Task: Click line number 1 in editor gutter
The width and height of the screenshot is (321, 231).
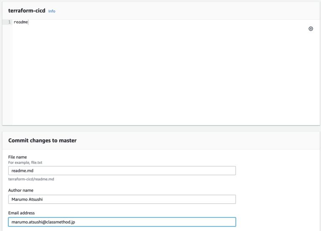Action: tap(9, 22)
